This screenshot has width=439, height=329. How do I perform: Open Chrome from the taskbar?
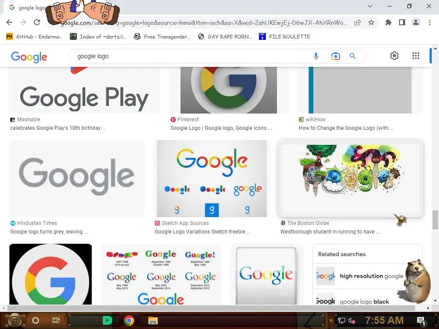click(129, 320)
